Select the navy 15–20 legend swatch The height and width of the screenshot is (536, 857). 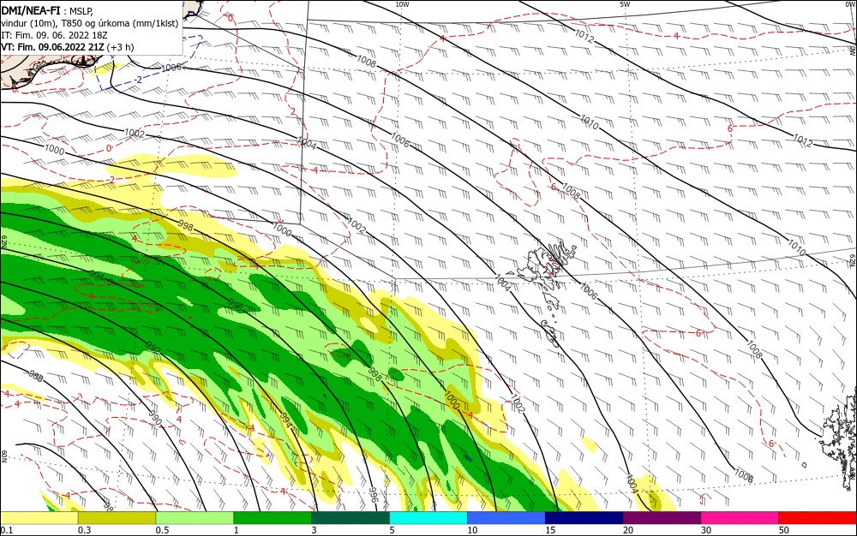(x=584, y=518)
